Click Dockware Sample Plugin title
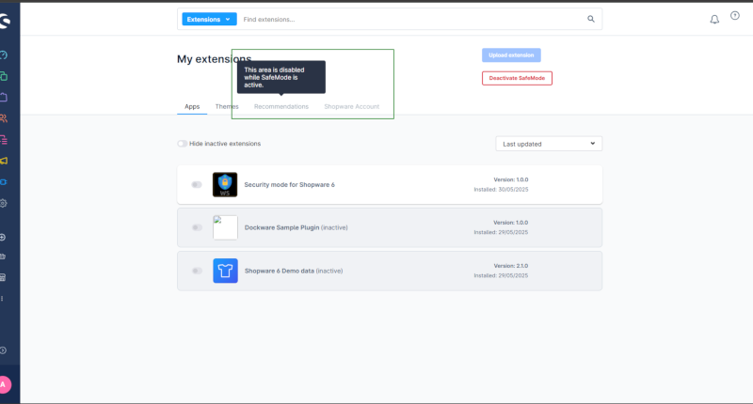Viewport: 753px width, 404px height. click(x=281, y=227)
